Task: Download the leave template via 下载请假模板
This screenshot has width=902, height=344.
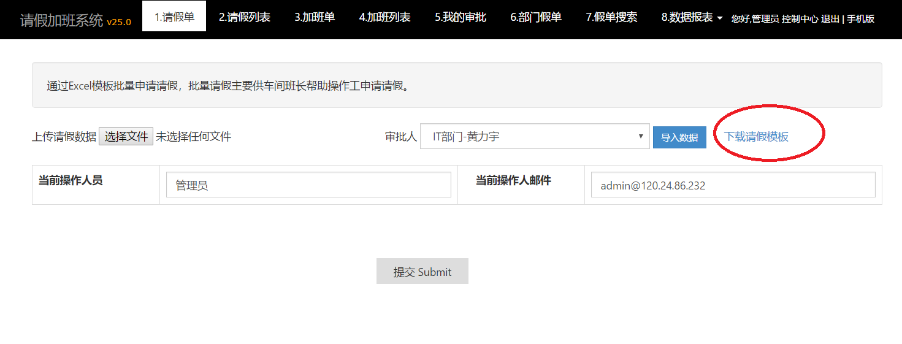Action: click(x=756, y=137)
